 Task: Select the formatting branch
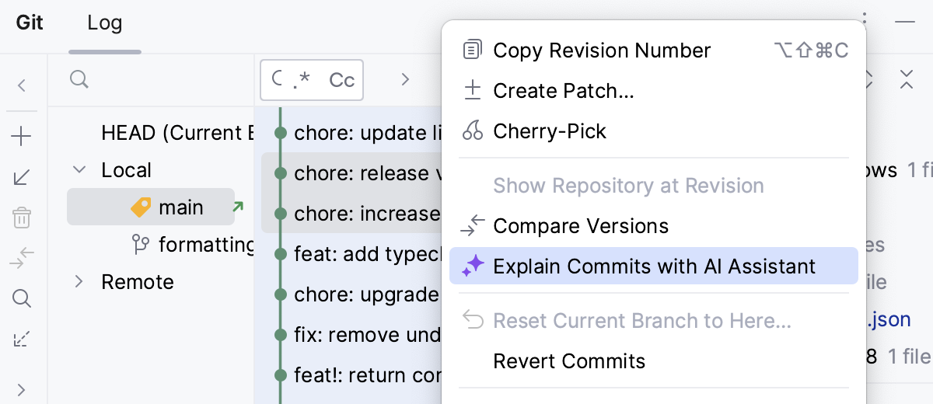(x=193, y=246)
